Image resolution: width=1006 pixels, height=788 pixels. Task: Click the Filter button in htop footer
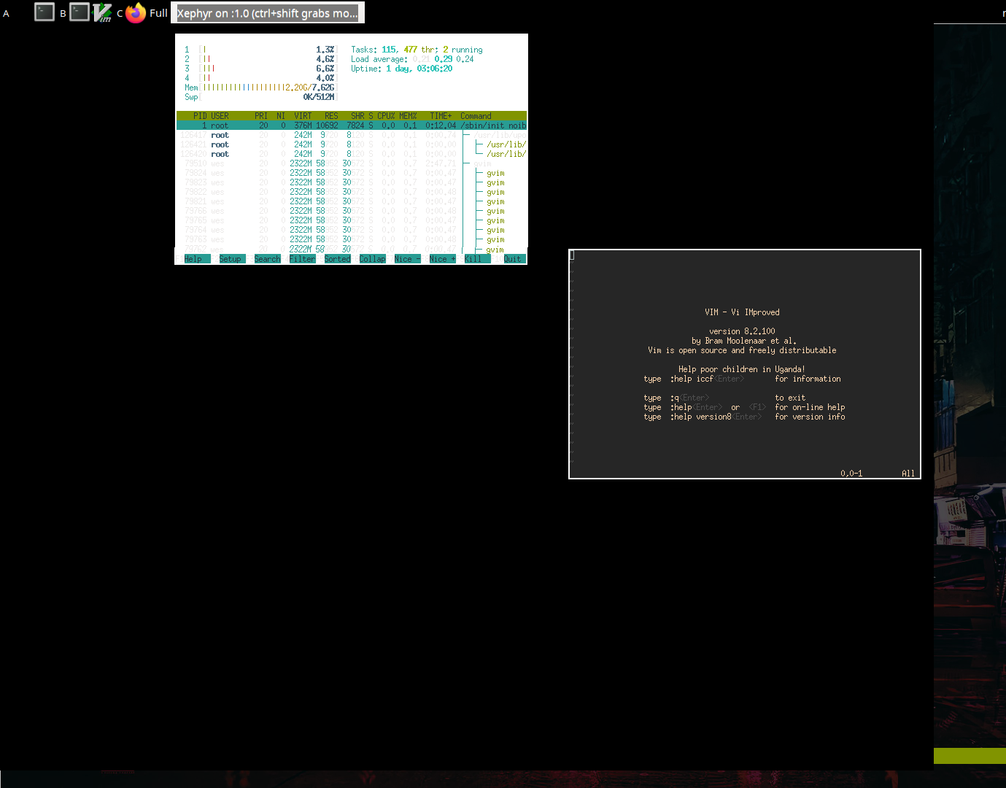pos(302,259)
